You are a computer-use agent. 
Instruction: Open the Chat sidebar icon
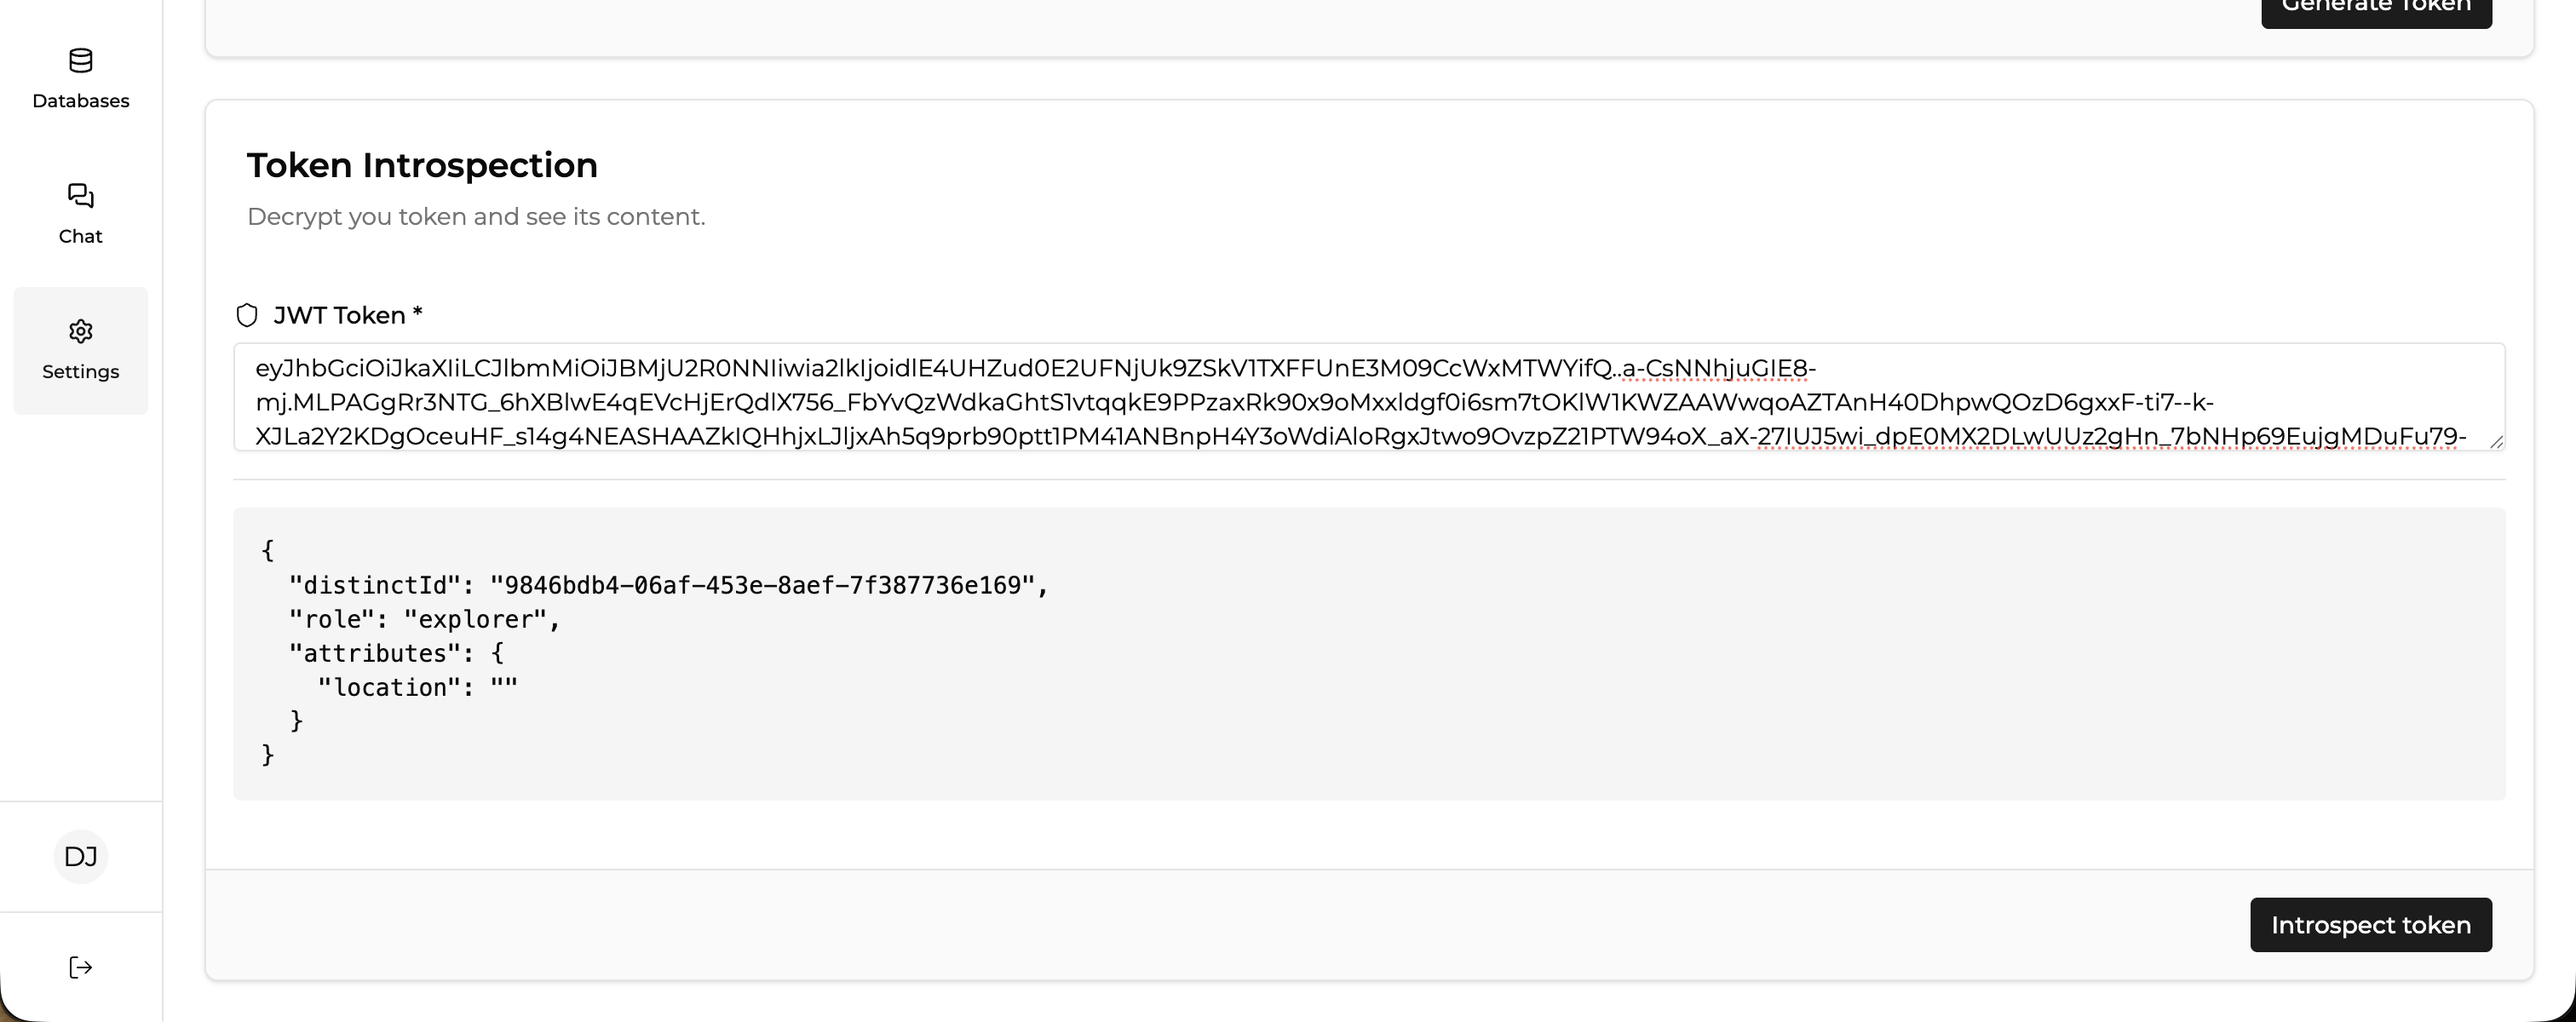pyautogui.click(x=81, y=196)
